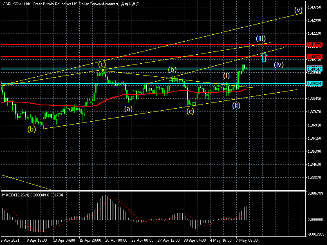Select yellow (c) label at 30 Apr low
This screenshot has width=327, height=245.
[190, 111]
